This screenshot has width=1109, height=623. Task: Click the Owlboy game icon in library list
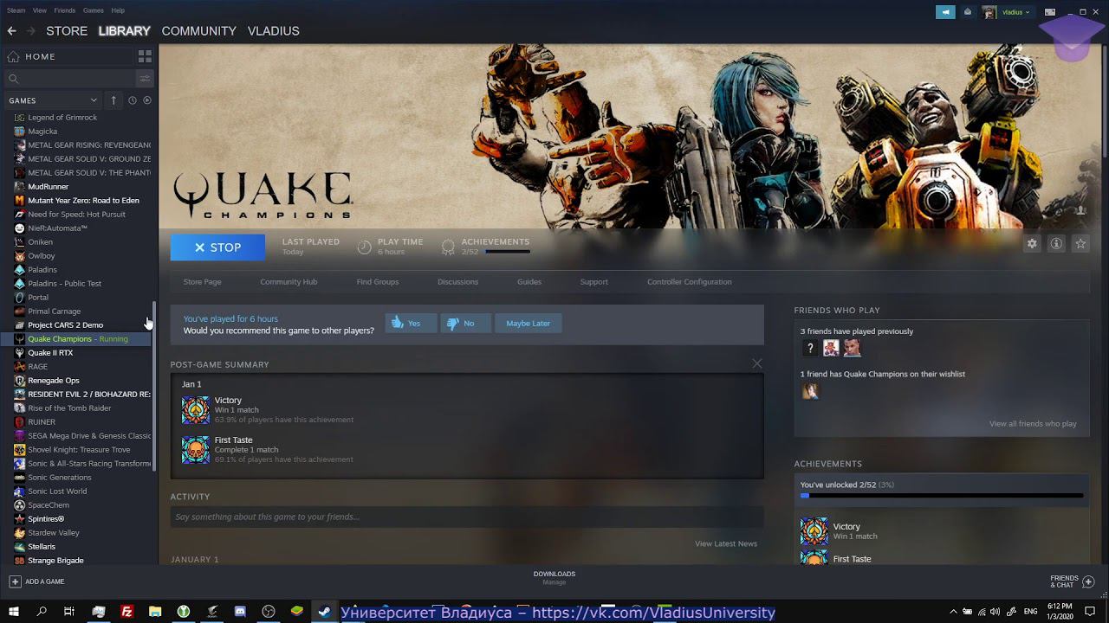(x=20, y=256)
